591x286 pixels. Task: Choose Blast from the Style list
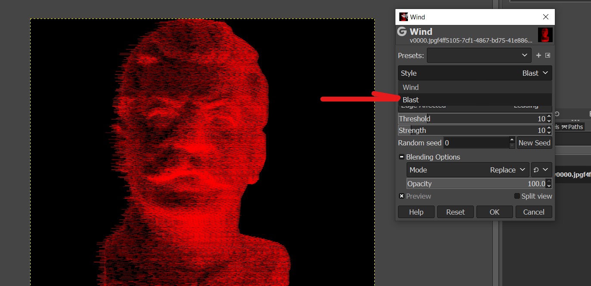(411, 100)
